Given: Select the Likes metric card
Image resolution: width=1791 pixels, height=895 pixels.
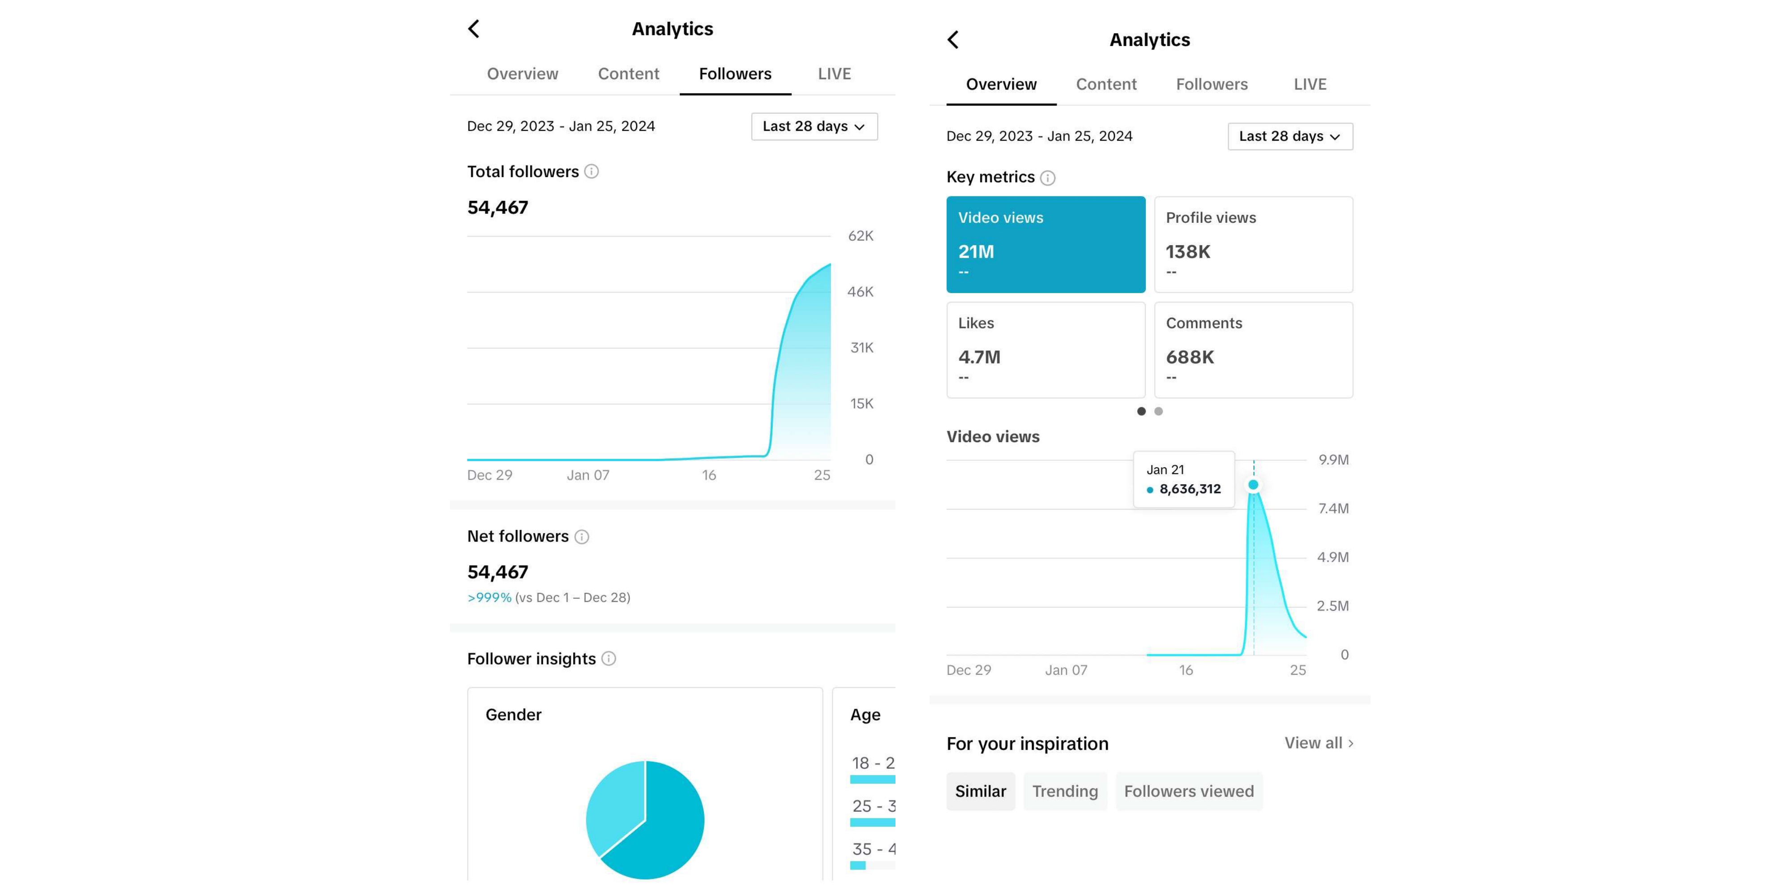Looking at the screenshot, I should [x=1045, y=350].
